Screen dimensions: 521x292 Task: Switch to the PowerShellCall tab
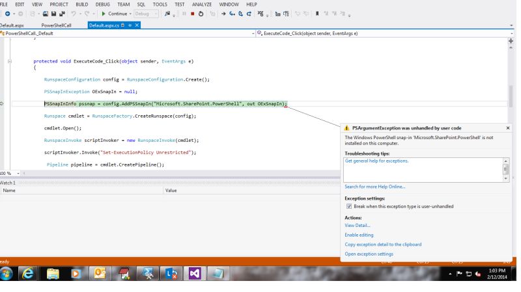56,25
